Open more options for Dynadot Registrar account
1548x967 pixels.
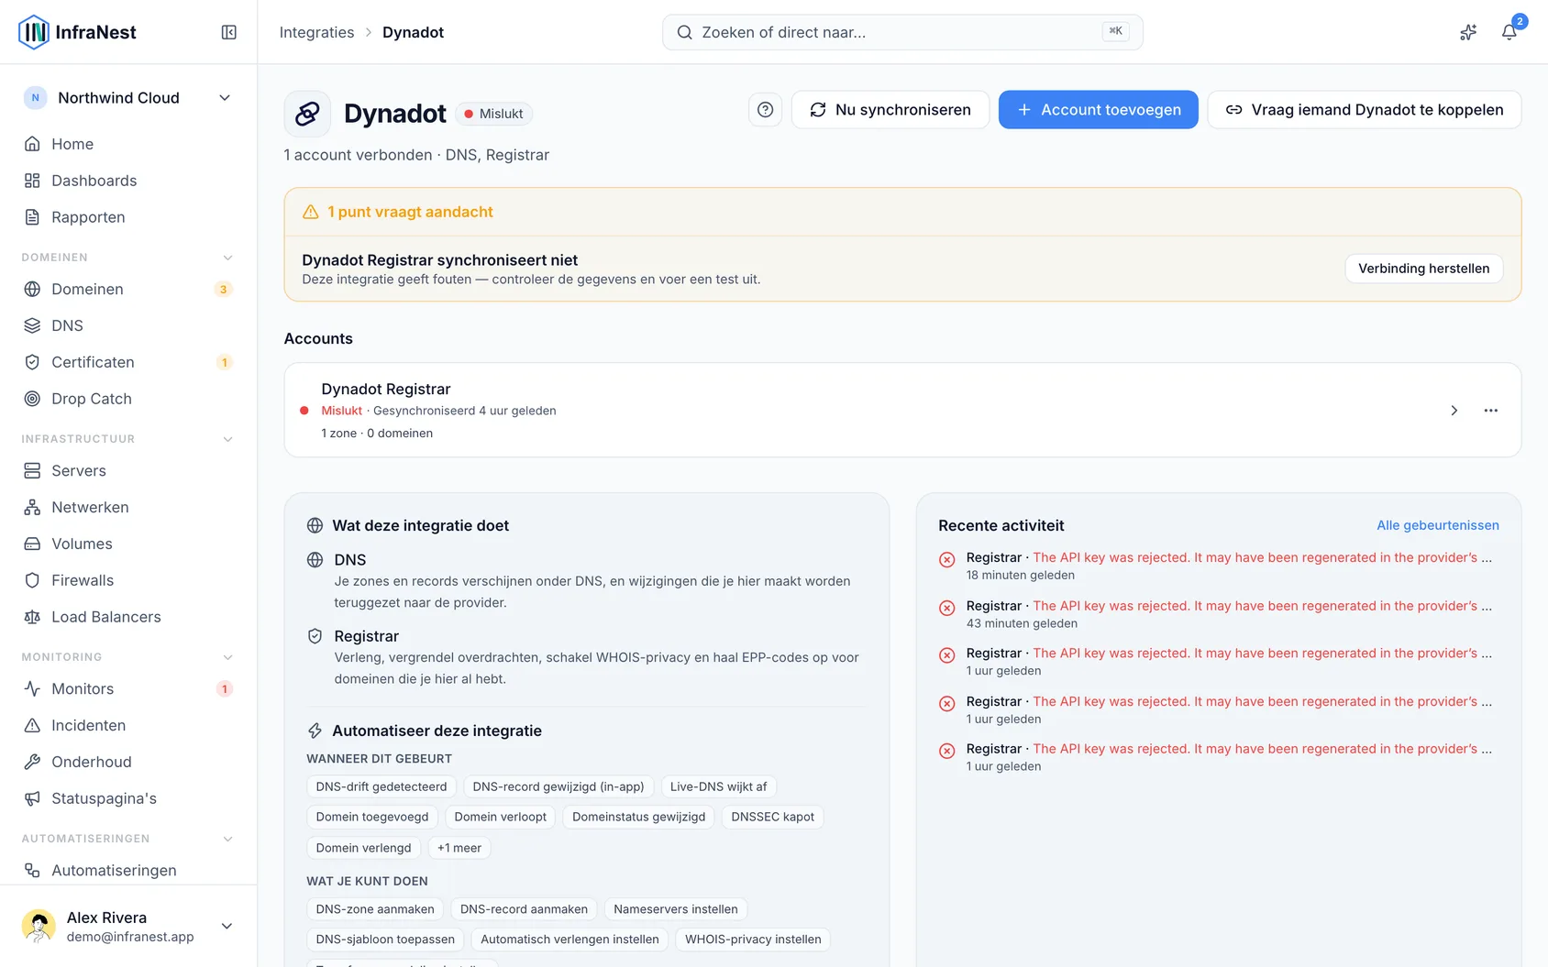pyautogui.click(x=1491, y=411)
